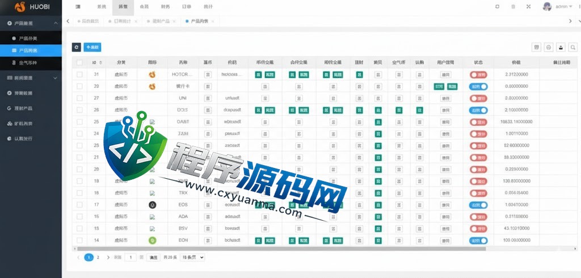
Task: Click the user group button in row 14
Action: click(445, 241)
